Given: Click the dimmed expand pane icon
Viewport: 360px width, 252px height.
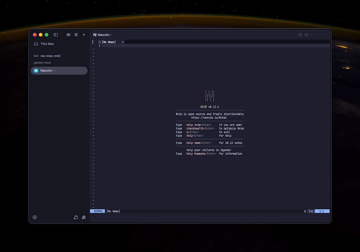Looking at the screenshot, I should [319, 35].
